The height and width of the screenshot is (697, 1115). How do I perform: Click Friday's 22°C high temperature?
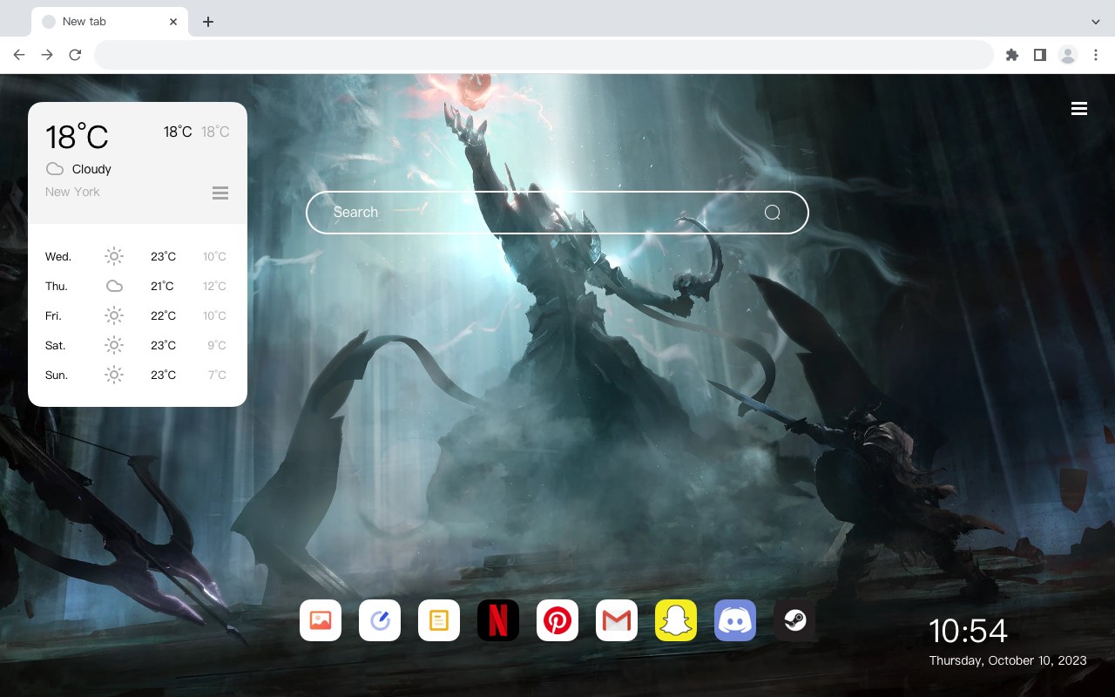163,315
